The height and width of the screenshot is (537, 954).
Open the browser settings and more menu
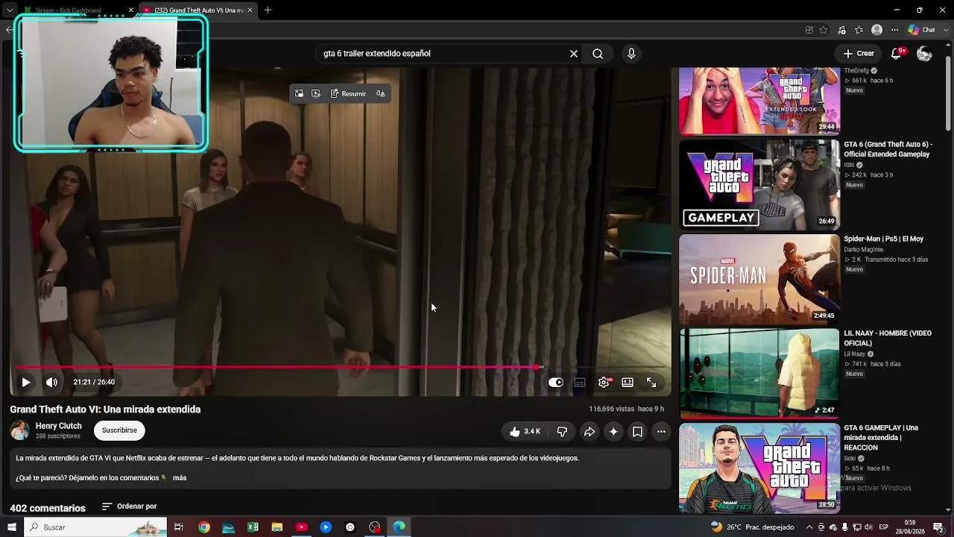(x=895, y=30)
